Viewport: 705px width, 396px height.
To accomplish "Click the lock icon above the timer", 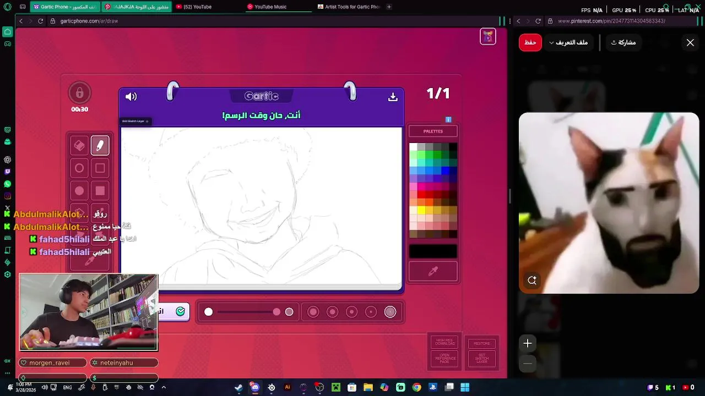I will tap(79, 93).
